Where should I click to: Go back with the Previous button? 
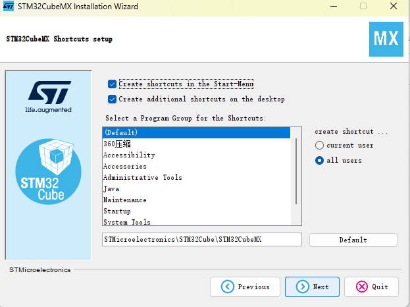(x=245, y=287)
